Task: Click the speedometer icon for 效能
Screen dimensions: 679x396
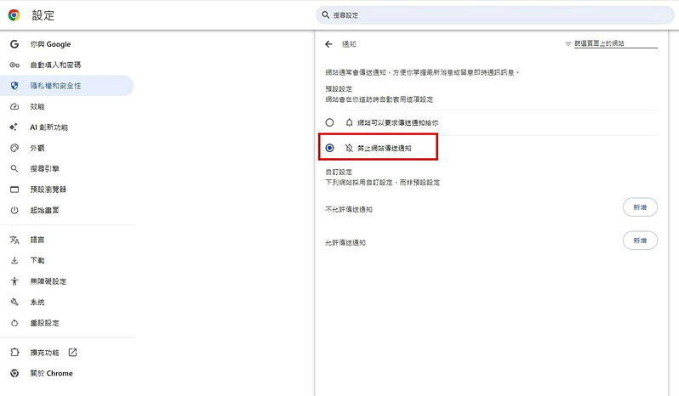Action: click(14, 106)
